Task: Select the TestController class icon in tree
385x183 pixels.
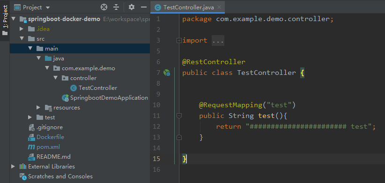Action: 73,88
